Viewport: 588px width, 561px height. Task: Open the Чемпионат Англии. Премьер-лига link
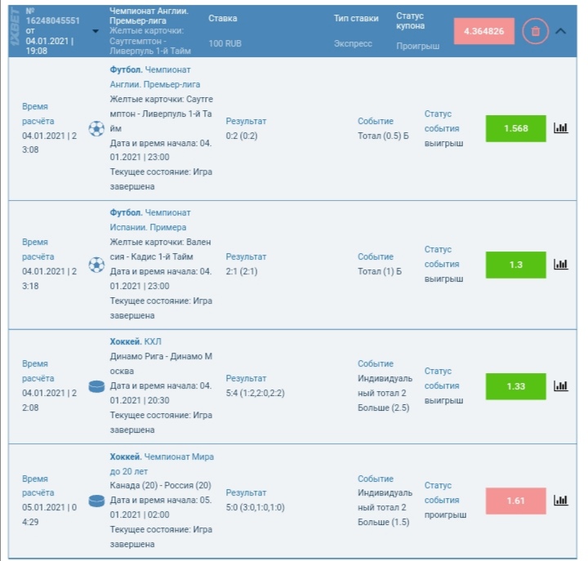coord(155,78)
